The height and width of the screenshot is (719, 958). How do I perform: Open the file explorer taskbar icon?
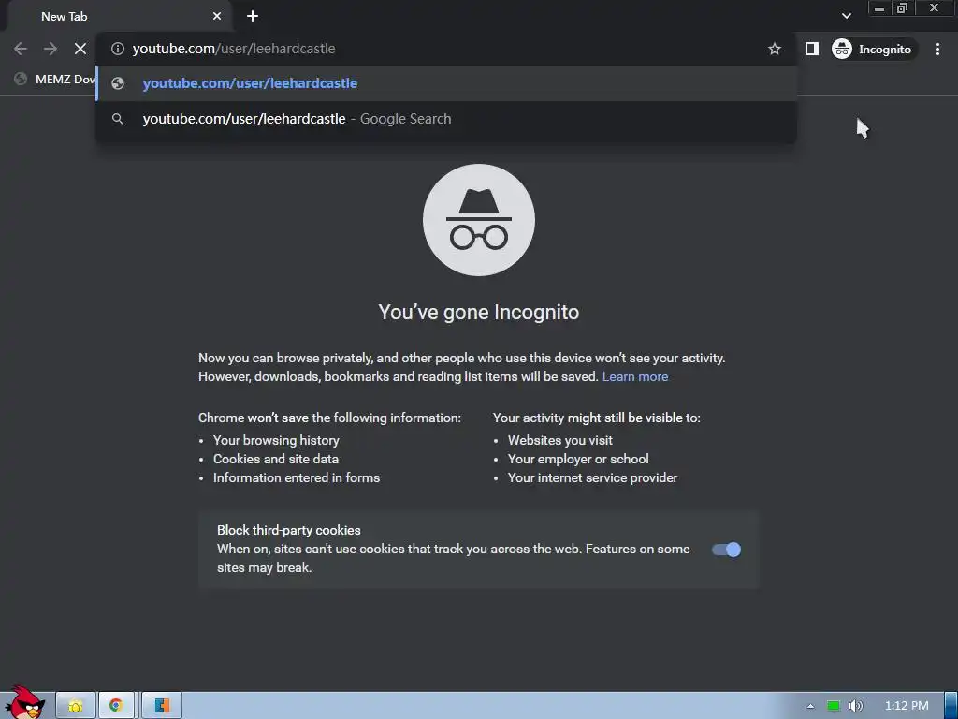click(x=76, y=706)
